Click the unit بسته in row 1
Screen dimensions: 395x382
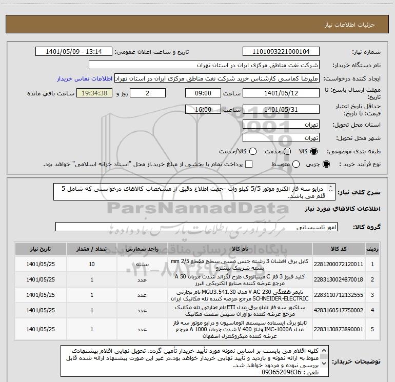(142, 265)
